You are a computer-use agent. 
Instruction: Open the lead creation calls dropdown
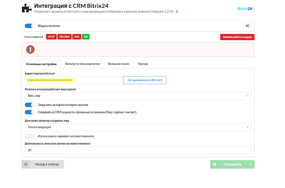pos(138,127)
